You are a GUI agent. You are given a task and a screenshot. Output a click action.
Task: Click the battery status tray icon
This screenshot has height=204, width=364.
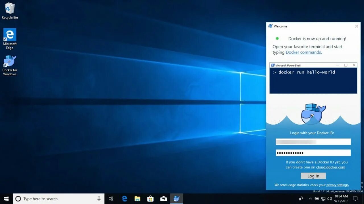(317, 199)
